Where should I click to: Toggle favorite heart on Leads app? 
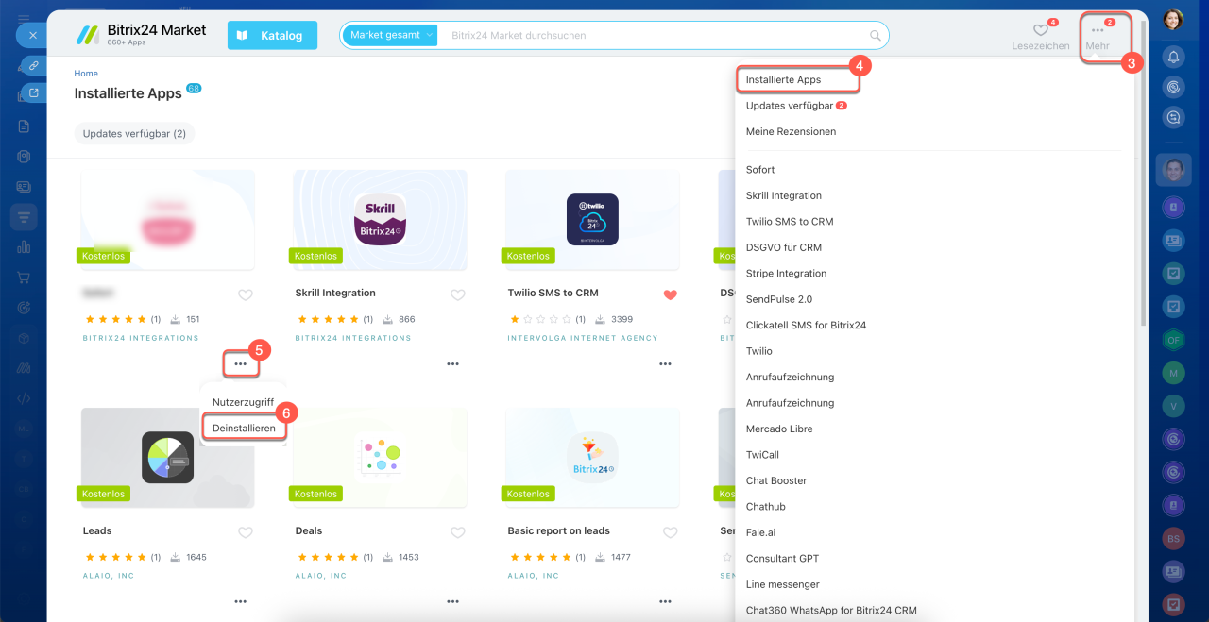(x=246, y=532)
